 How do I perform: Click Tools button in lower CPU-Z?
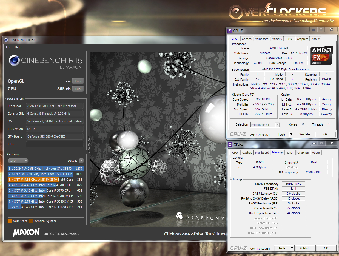coord(282,248)
